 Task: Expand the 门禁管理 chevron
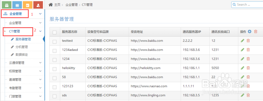coord(40,96)
